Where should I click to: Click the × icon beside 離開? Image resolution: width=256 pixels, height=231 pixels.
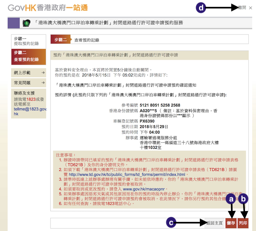pos(250,8)
